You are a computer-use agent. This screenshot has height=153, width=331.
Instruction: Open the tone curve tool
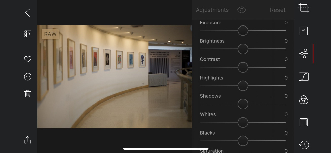304,77
